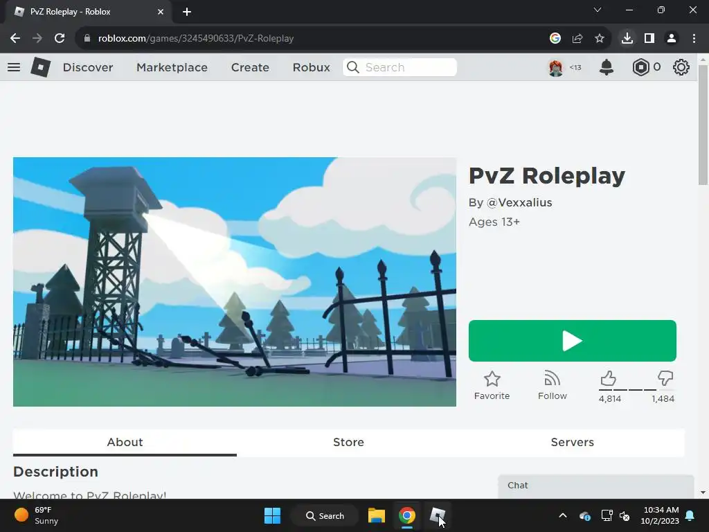Open the Discover page
709x532 pixels.
[x=88, y=67]
